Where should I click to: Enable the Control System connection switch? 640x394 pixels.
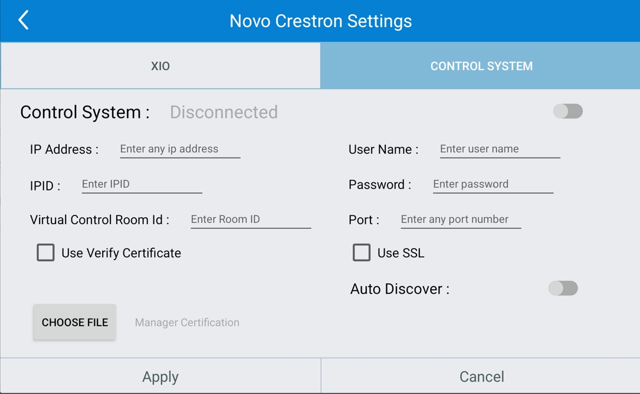pos(567,111)
